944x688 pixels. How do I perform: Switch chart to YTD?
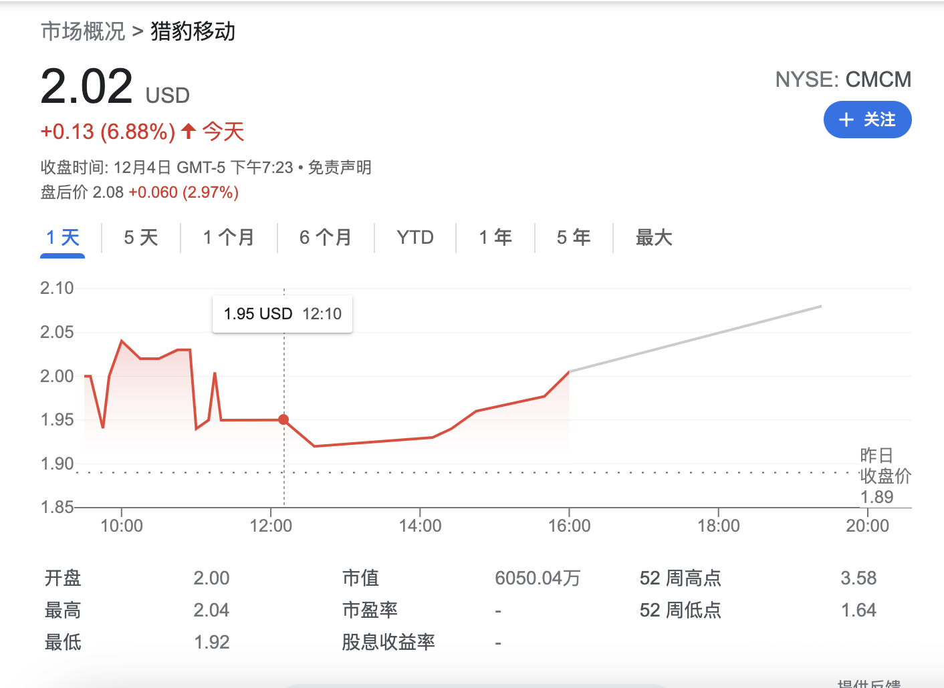(x=415, y=238)
